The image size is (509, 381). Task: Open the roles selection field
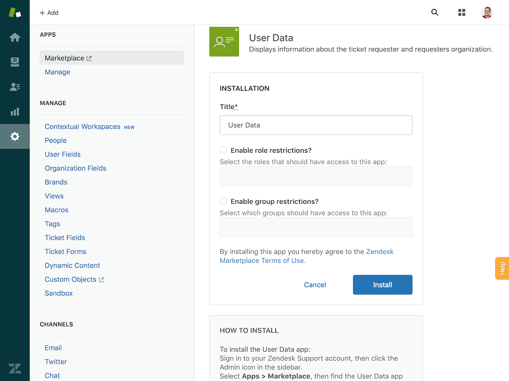316,176
